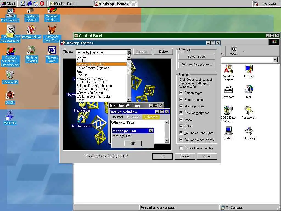Toggle the Screen saver checkbox
Screen dimensions: 281x211
pos(181,93)
